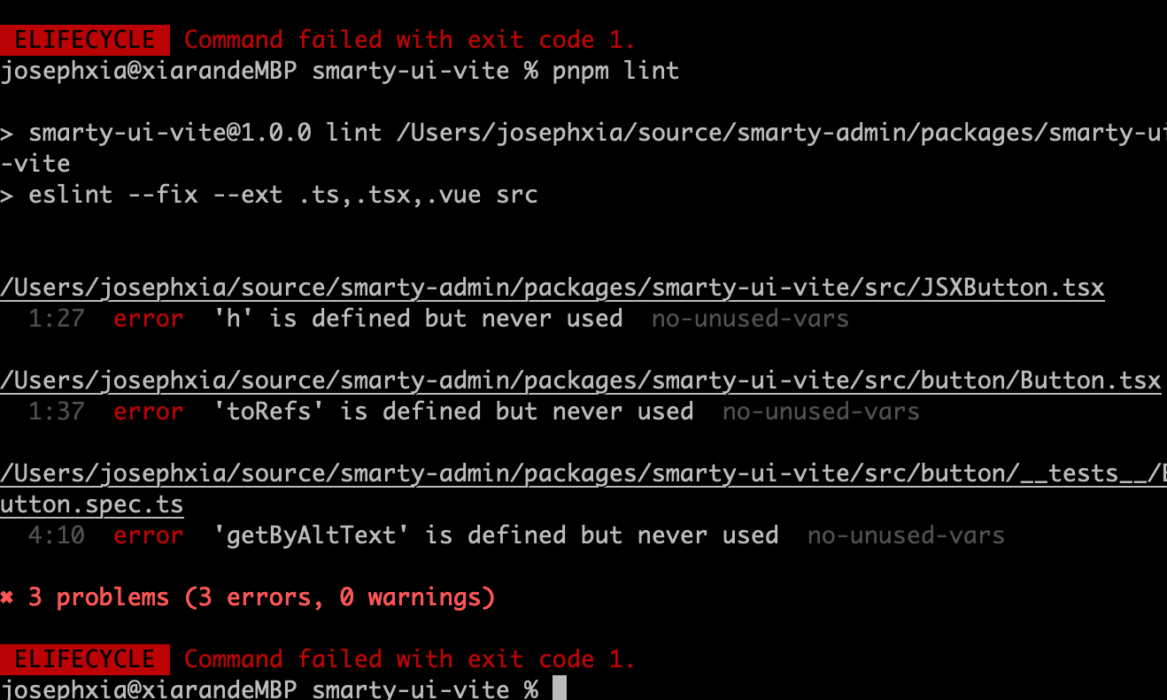Click the 4:10 line position
The width and height of the screenshot is (1167, 700).
tap(56, 535)
